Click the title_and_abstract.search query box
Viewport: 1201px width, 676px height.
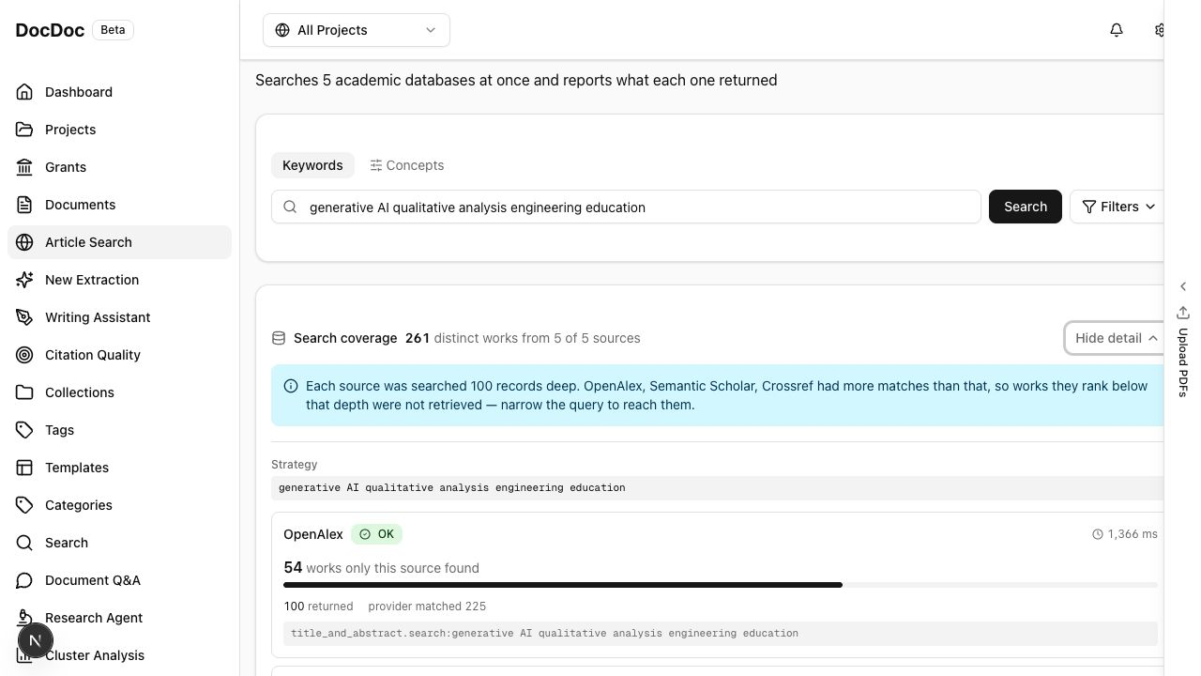pos(721,633)
